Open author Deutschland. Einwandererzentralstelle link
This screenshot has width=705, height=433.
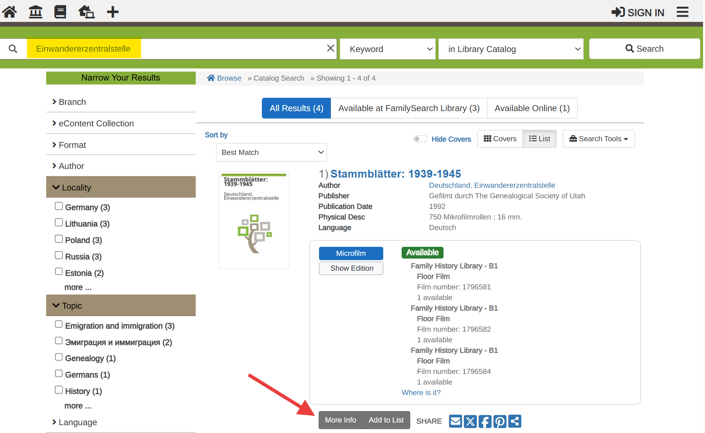[x=492, y=185]
